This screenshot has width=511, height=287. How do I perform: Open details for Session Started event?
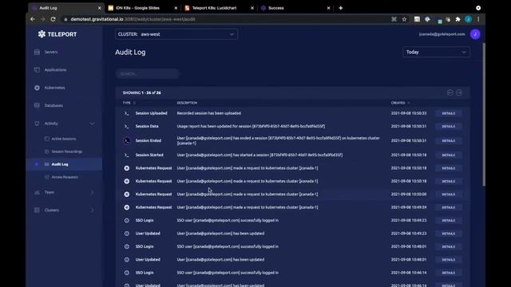coord(449,155)
